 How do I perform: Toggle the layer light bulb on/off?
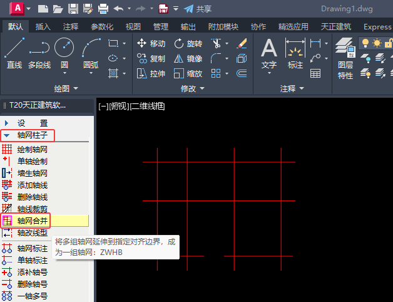point(365,43)
